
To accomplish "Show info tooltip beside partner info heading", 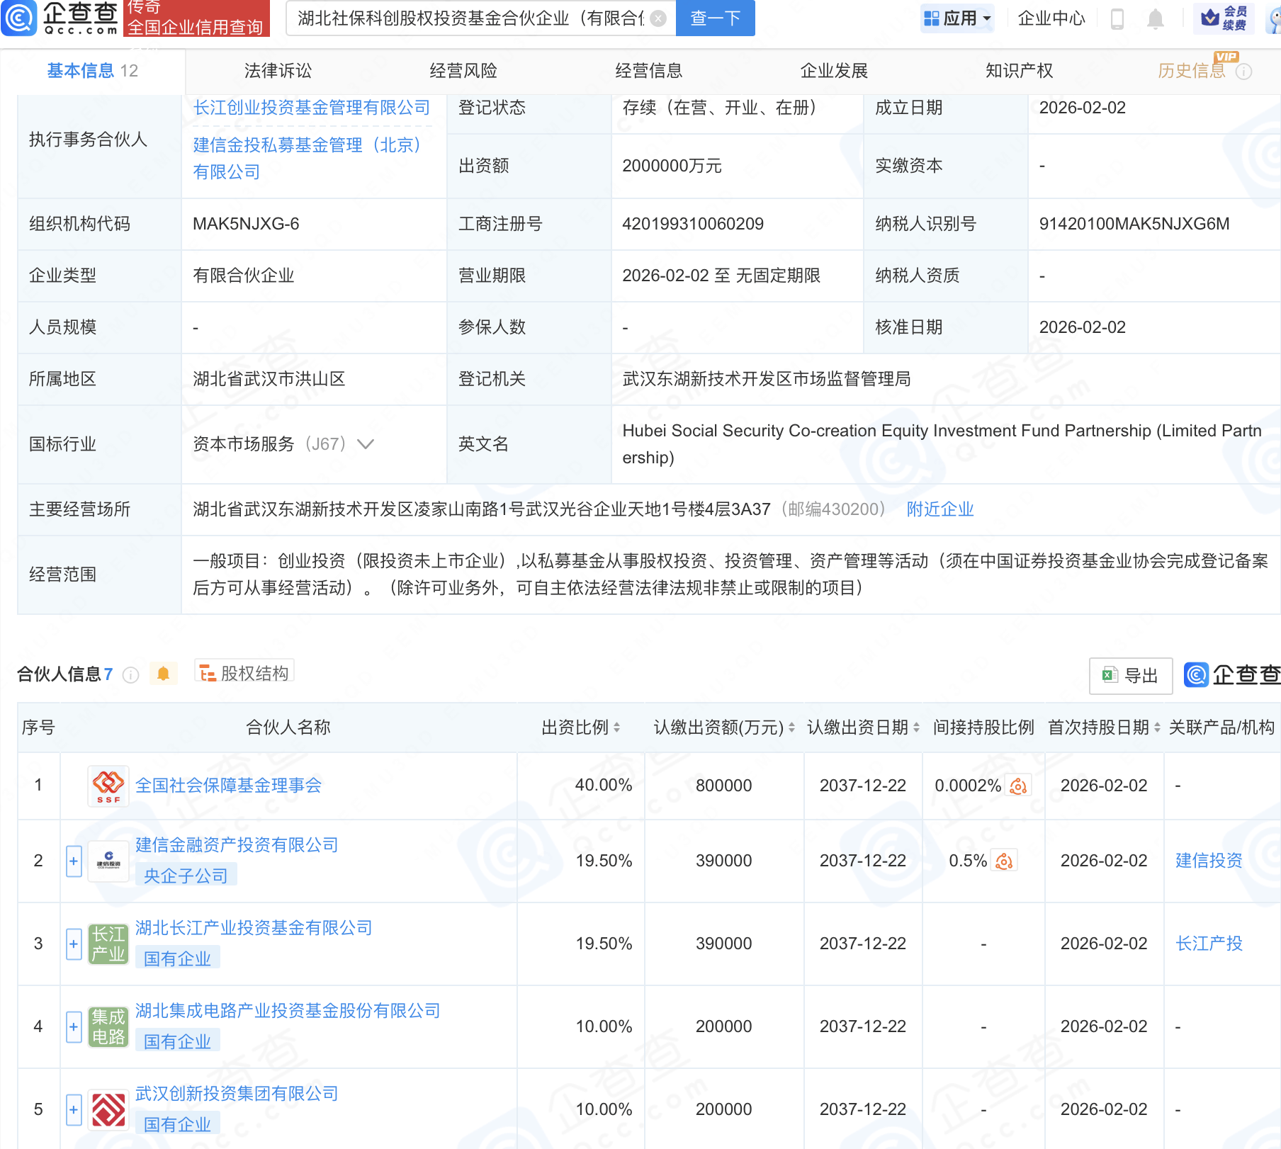I will point(130,675).
